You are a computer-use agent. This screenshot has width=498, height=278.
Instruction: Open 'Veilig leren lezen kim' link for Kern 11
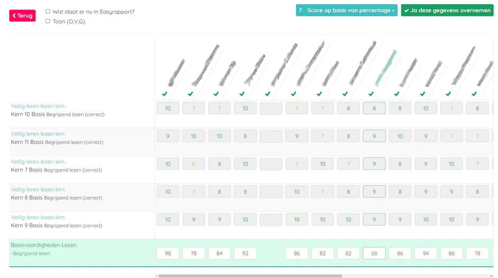pos(38,134)
